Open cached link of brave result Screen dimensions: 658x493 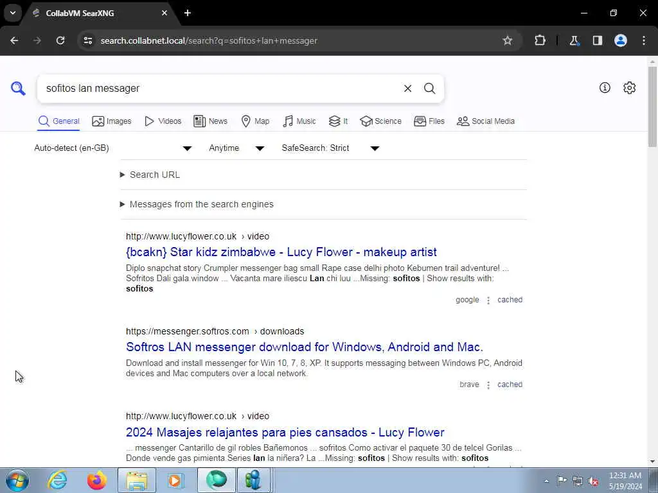tap(510, 385)
